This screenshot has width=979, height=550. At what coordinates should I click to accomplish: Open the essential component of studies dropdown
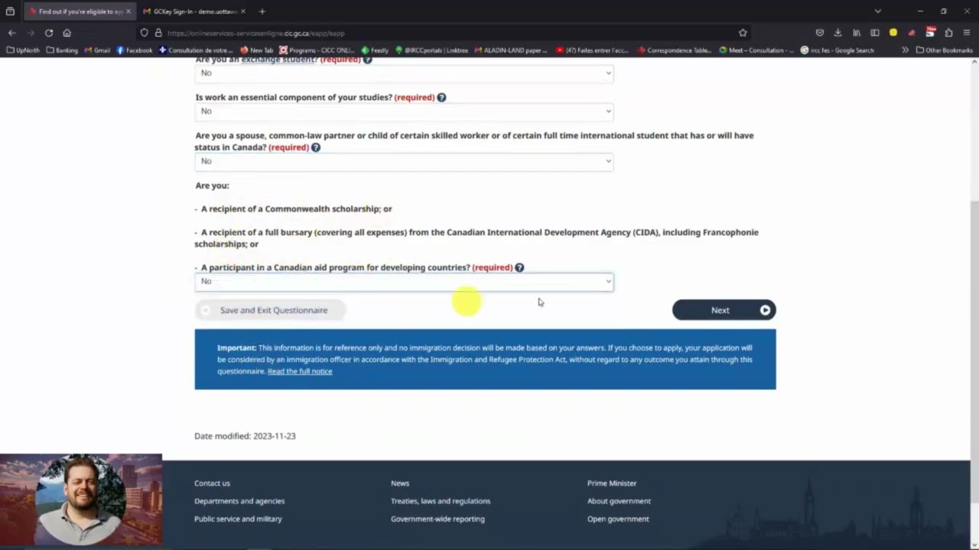(404, 112)
